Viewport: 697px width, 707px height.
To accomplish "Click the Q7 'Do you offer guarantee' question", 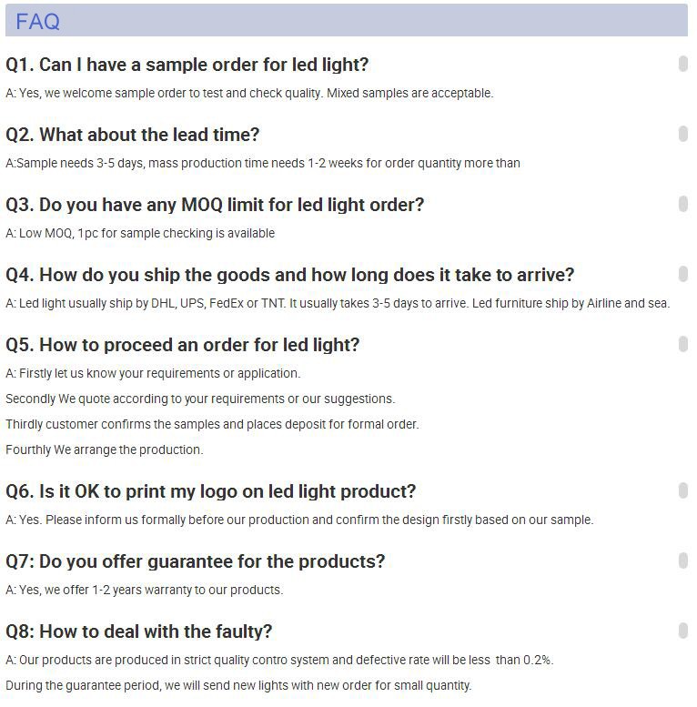I will coord(195,561).
